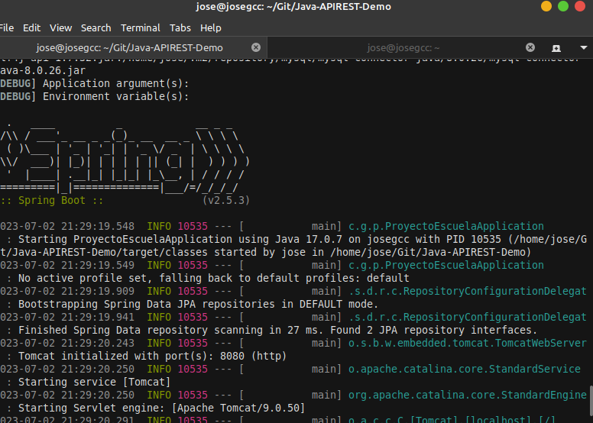
Task: Click 'Starting ProyectoEscuelaApplication using Java 17.0.7' line
Action: click(303, 239)
